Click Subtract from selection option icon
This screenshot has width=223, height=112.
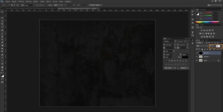pos(15,5)
